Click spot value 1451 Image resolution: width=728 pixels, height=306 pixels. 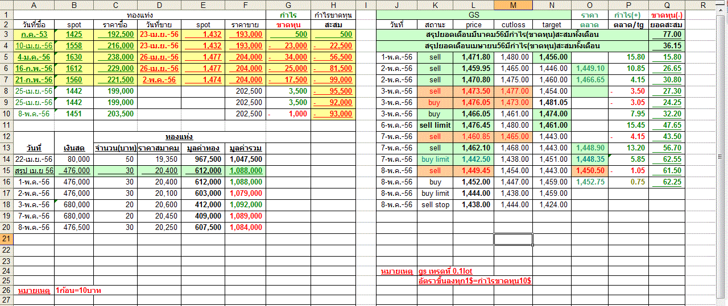(x=74, y=114)
